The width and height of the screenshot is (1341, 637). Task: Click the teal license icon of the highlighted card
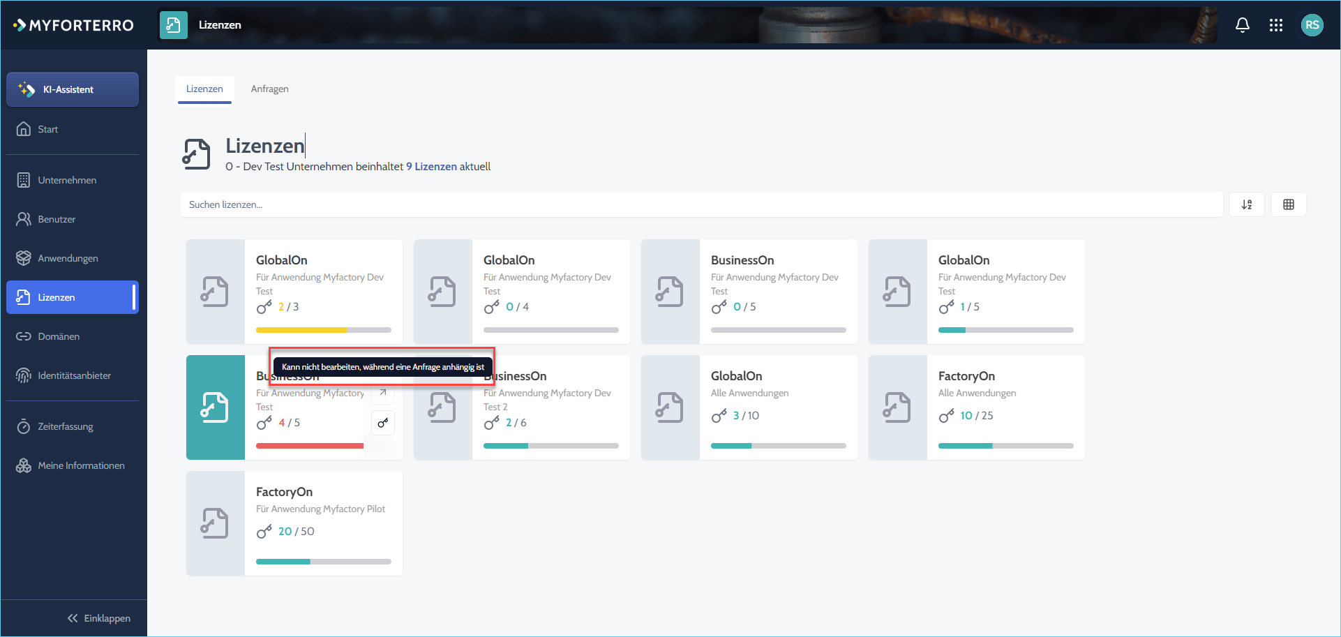216,407
